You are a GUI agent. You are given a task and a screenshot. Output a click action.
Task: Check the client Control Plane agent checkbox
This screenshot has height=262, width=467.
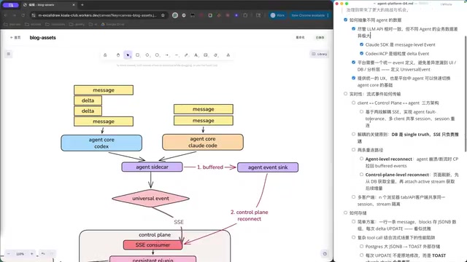pyautogui.click(x=353, y=103)
